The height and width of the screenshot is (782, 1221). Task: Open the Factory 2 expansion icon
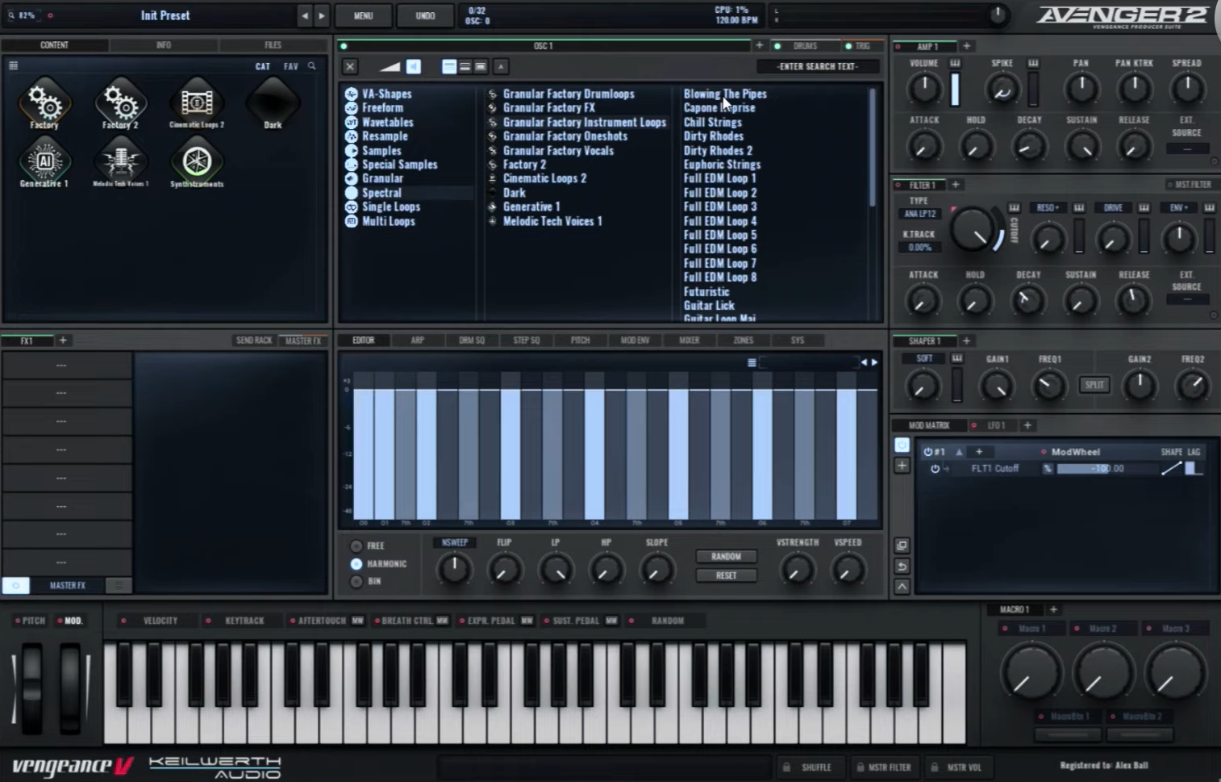coord(120,103)
